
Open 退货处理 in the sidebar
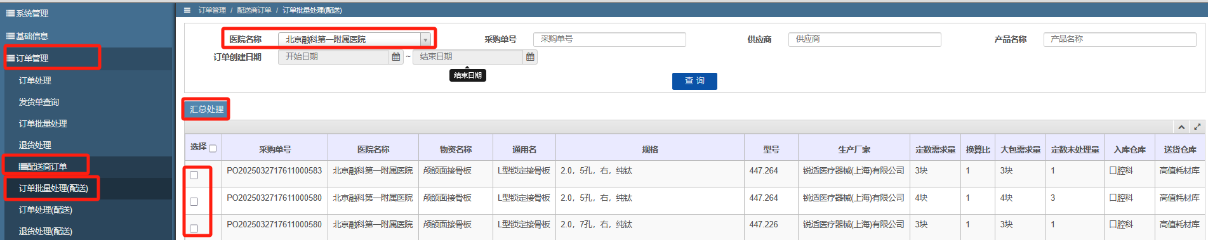click(35, 145)
